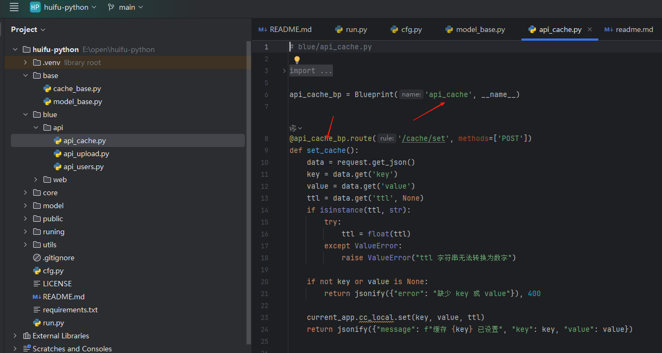Switch to the model_base.py editor tab
662x353 pixels.
(x=475, y=29)
